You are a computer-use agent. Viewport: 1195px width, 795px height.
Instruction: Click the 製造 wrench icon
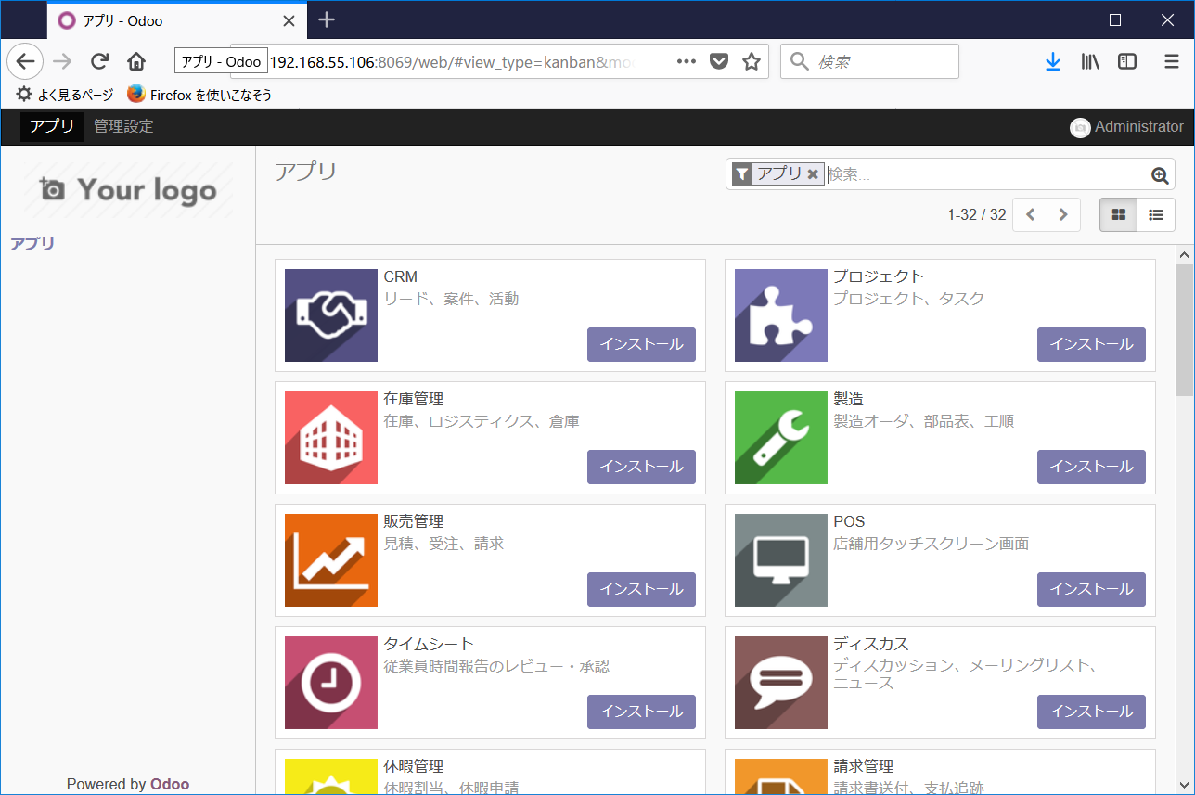click(780, 437)
